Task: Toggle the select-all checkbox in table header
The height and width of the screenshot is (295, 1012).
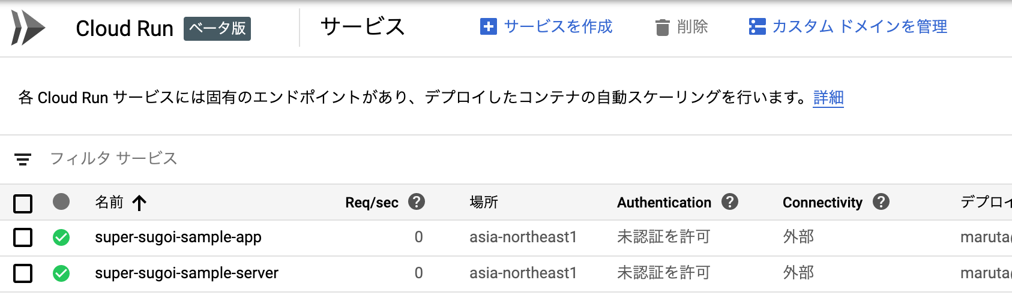Action: point(23,204)
